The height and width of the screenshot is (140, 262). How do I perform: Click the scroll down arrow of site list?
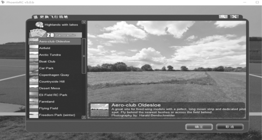coord(84,117)
